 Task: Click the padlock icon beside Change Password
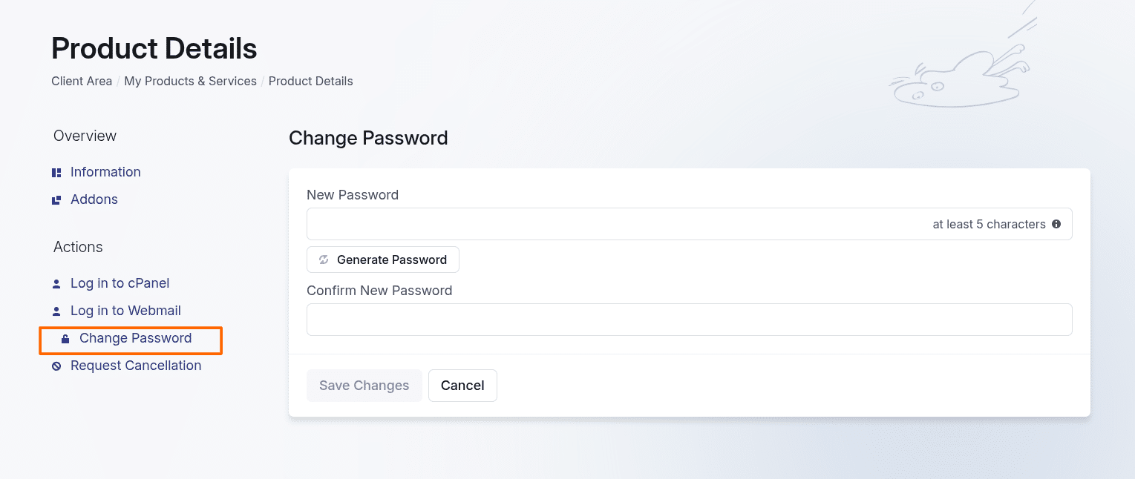(65, 339)
